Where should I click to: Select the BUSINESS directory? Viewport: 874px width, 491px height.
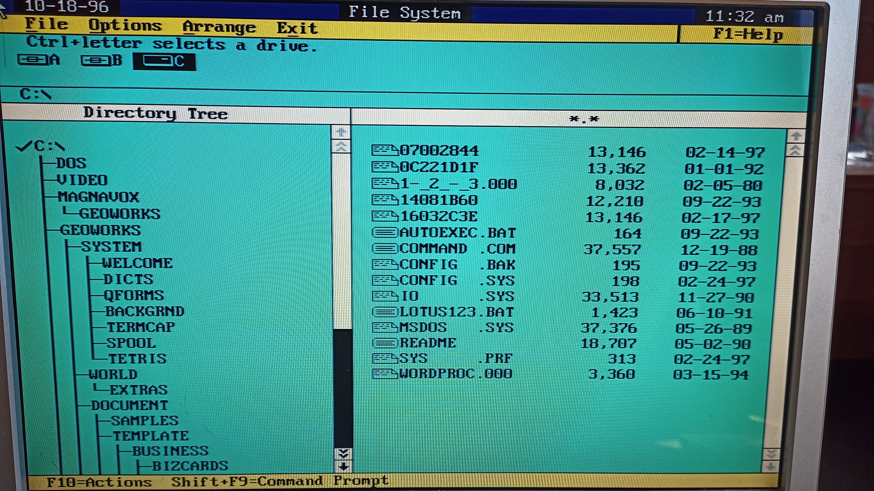pyautogui.click(x=170, y=451)
